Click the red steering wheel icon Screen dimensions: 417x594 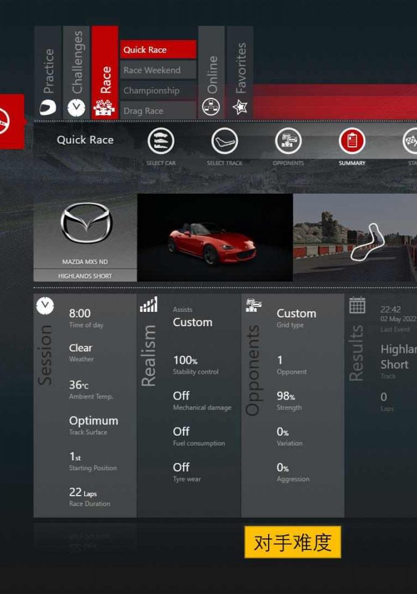point(11,121)
